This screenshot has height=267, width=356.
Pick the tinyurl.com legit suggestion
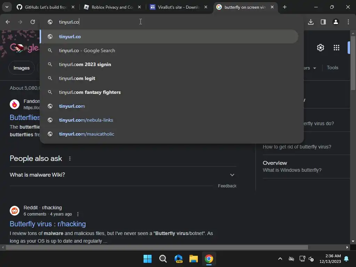pyautogui.click(x=169, y=78)
